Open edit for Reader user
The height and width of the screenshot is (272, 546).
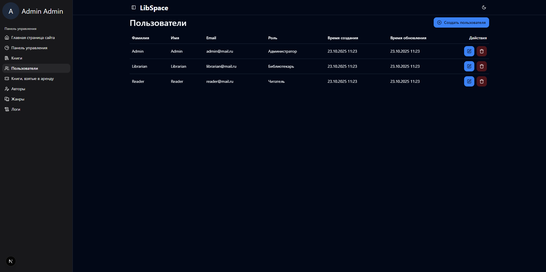click(469, 81)
